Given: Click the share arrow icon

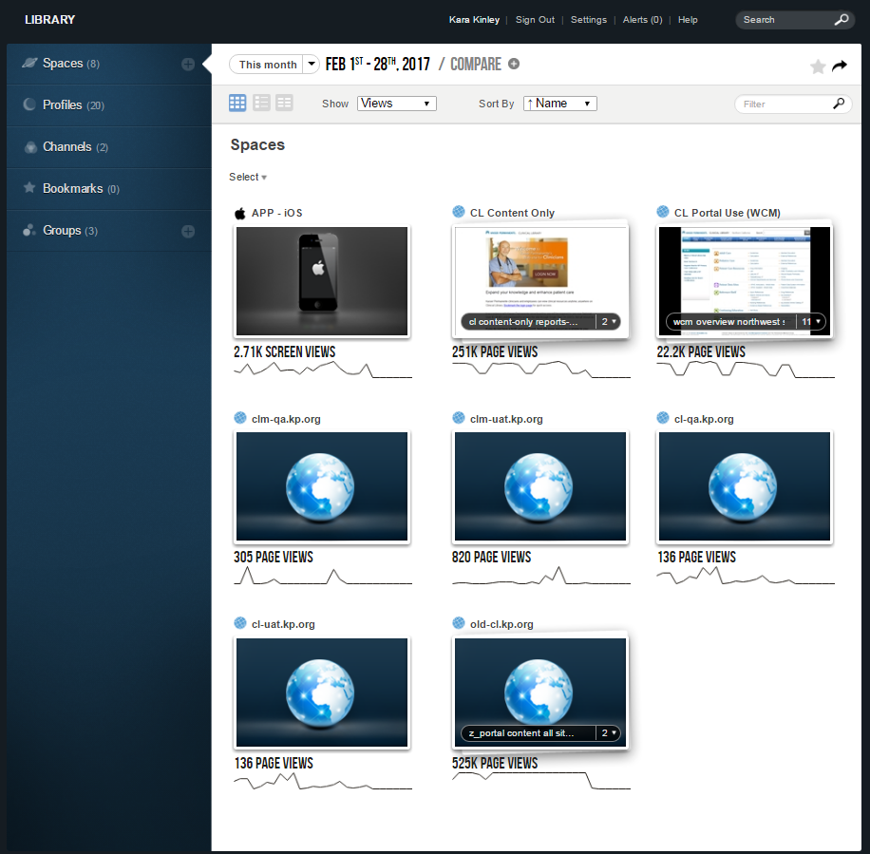Looking at the screenshot, I should pos(840,66).
